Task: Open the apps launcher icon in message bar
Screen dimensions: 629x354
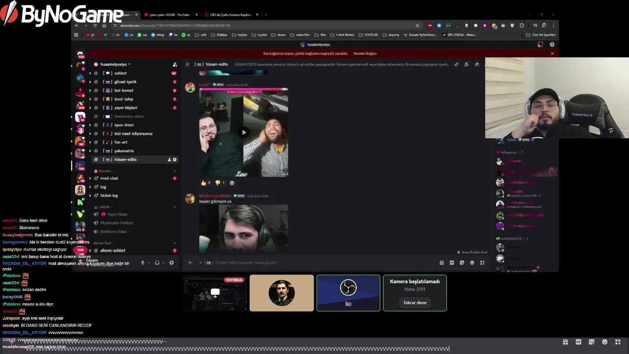Action: (482, 263)
